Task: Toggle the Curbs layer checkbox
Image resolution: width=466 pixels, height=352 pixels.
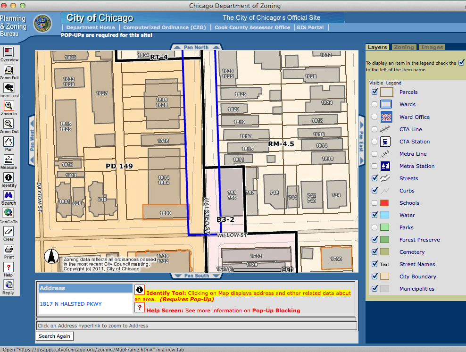Action: tap(374, 190)
